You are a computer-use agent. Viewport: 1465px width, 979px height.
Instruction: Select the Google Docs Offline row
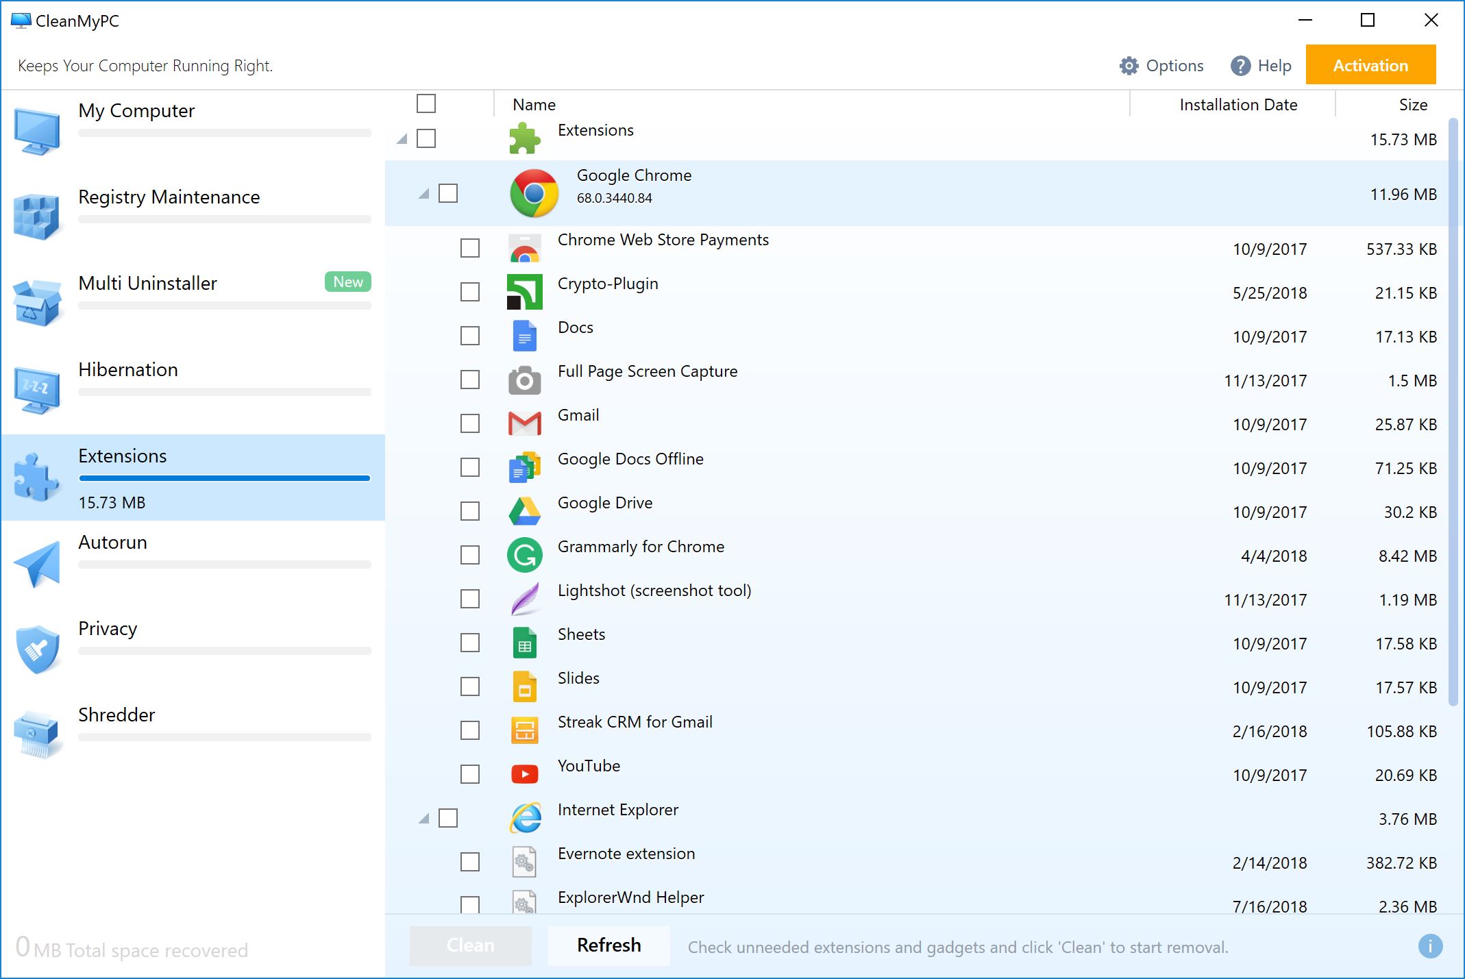pos(917,467)
